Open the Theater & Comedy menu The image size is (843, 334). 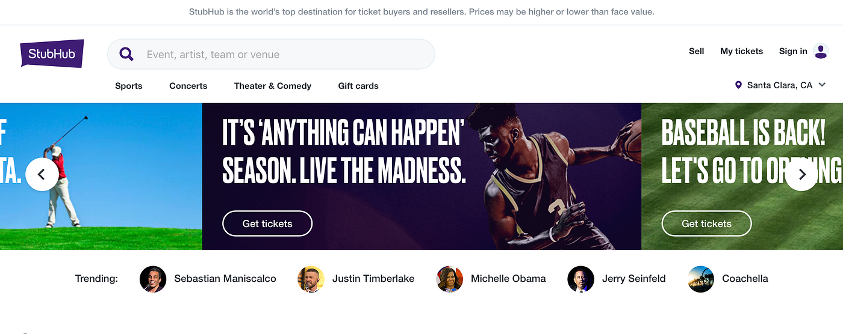[273, 86]
